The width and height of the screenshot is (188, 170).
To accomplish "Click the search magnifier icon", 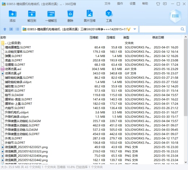I will [x=182, y=29].
